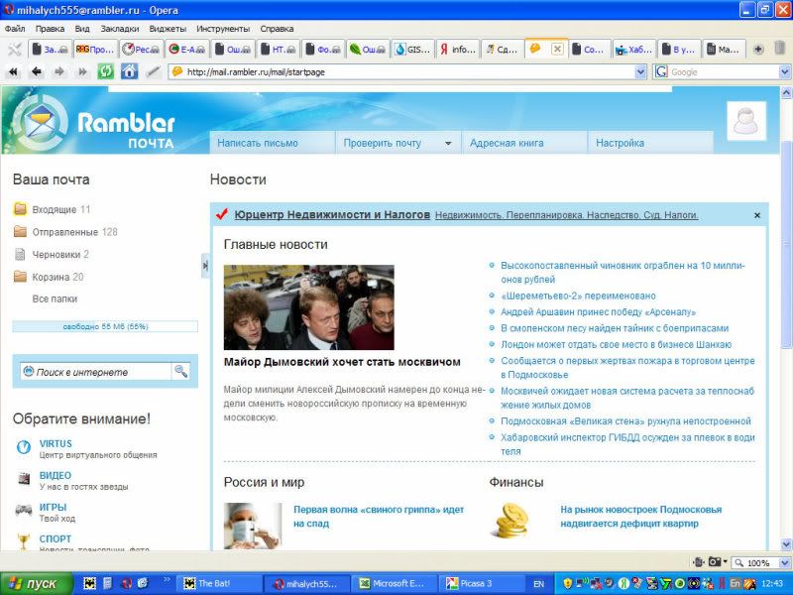Click the Майор Дымовский news photo
Screen dimensions: 793x595
pyautogui.click(x=308, y=307)
